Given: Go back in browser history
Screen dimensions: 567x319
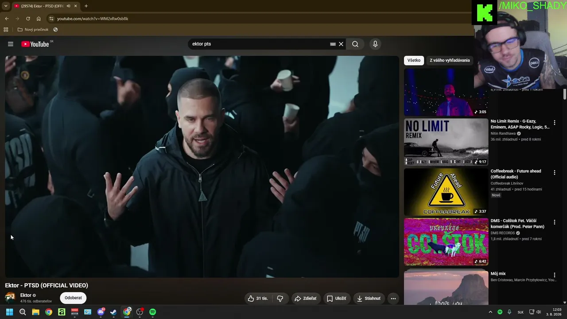Looking at the screenshot, I should (x=7, y=19).
